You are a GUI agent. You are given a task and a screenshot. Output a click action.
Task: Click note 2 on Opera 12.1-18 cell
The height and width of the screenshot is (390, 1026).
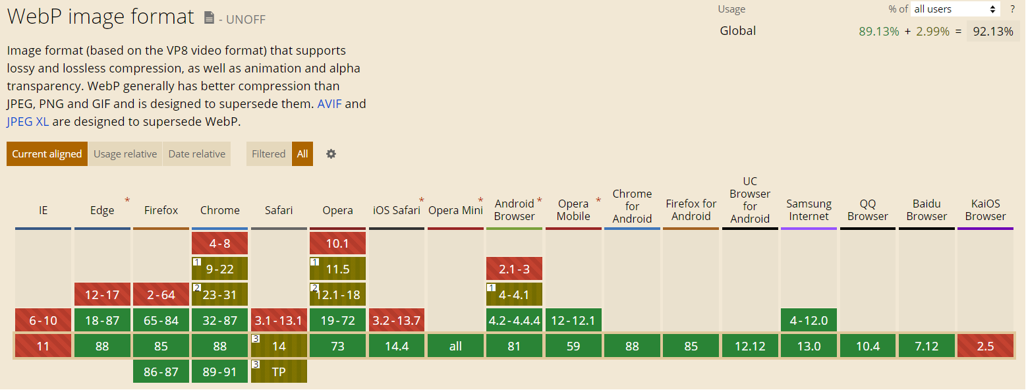pyautogui.click(x=314, y=287)
